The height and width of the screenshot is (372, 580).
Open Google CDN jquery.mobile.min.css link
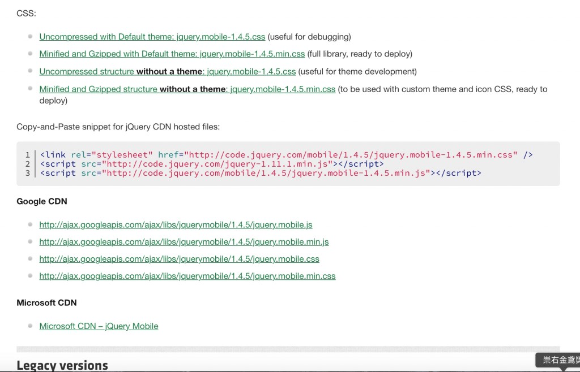pos(187,276)
